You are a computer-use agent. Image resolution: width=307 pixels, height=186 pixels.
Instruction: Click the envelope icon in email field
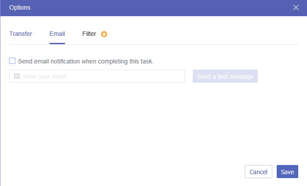tap(17, 76)
